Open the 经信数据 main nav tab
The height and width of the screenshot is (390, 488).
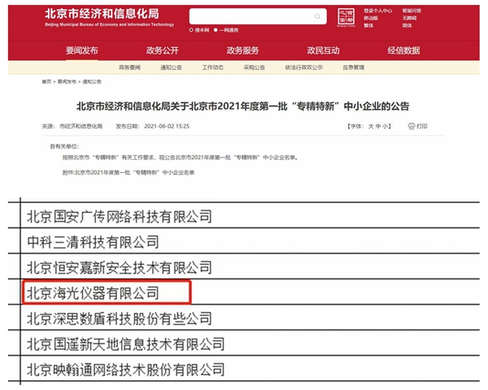click(403, 50)
